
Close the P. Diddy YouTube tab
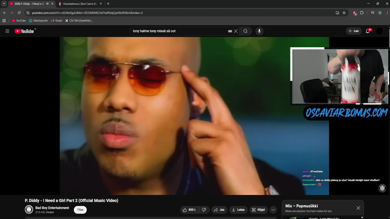(52, 4)
